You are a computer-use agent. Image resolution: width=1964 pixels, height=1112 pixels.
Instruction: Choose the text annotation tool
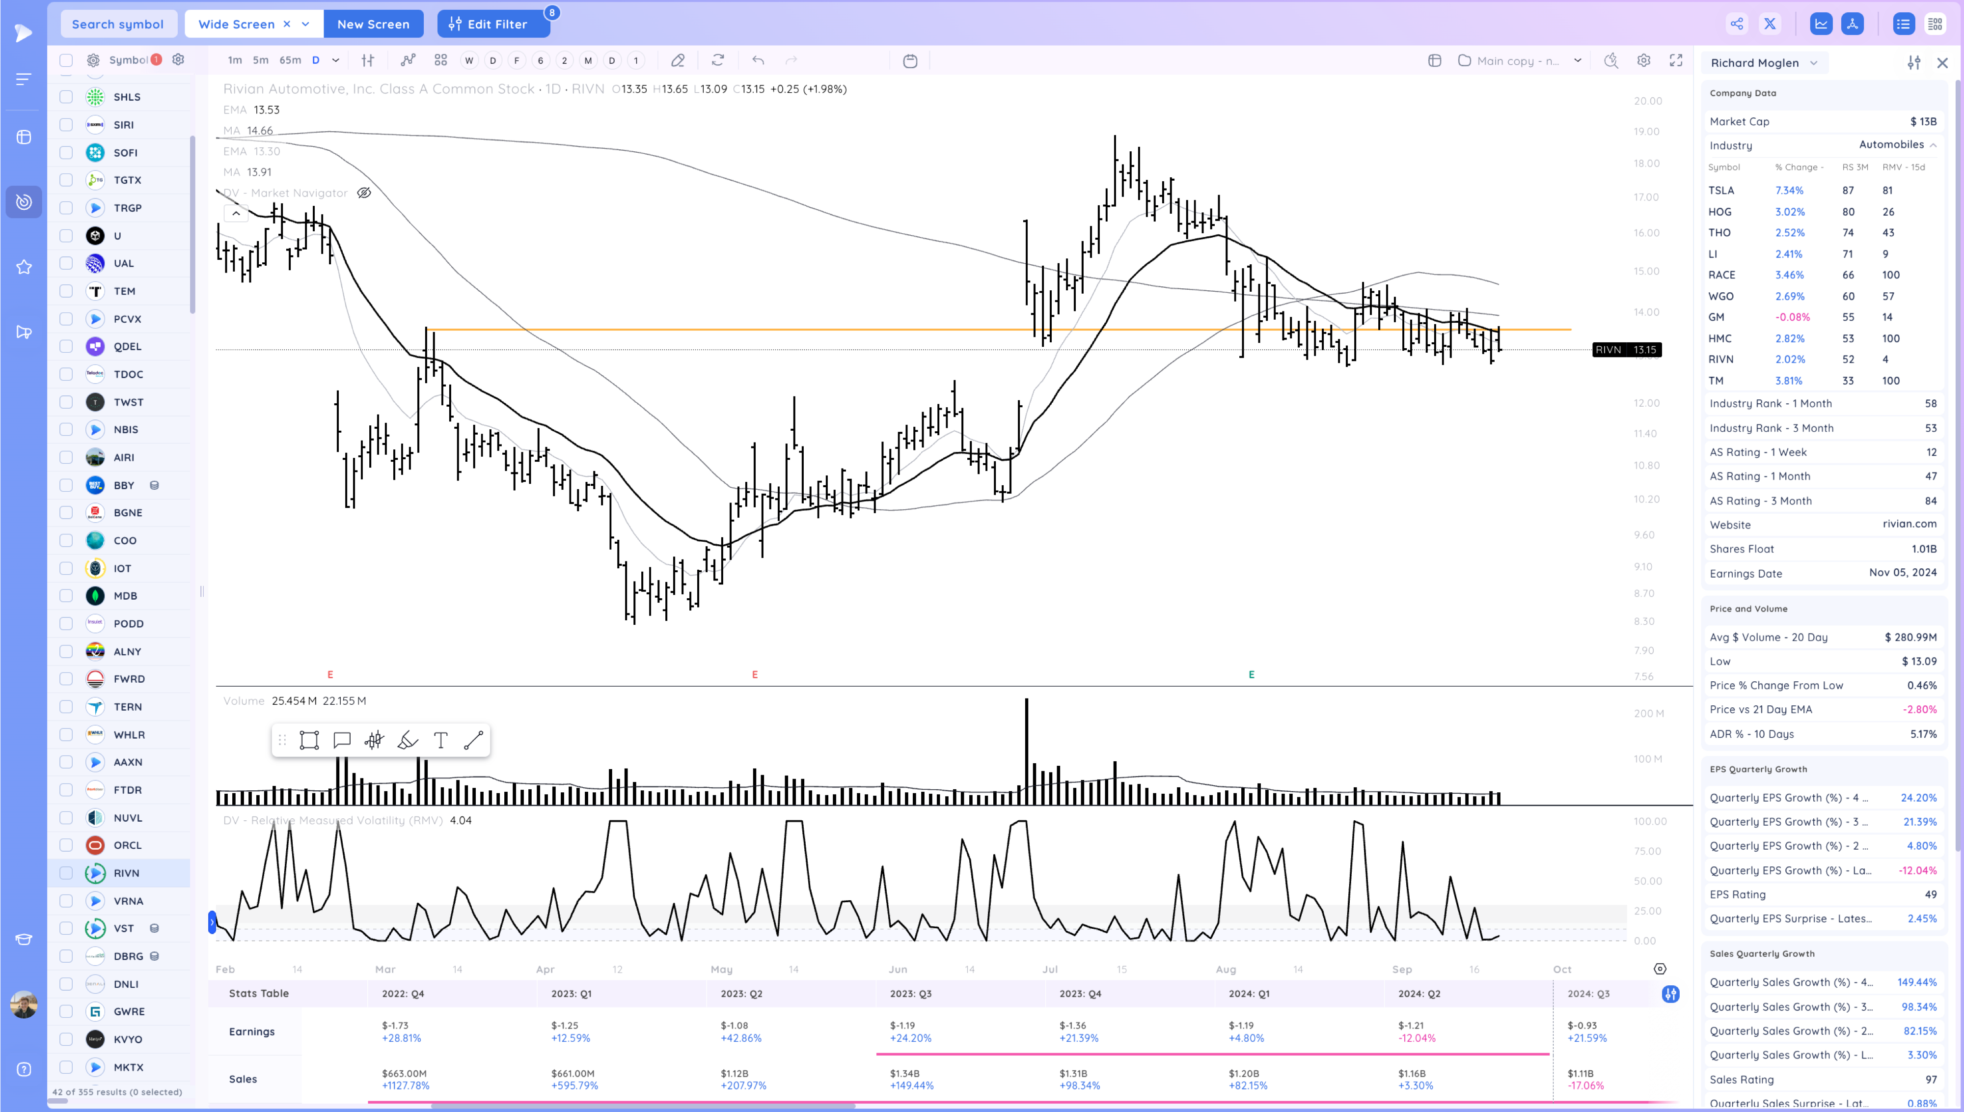pos(440,740)
